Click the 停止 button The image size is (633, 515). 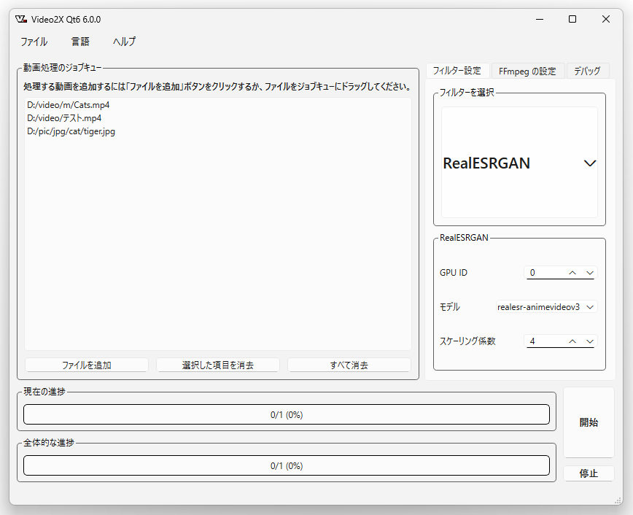[x=589, y=473]
